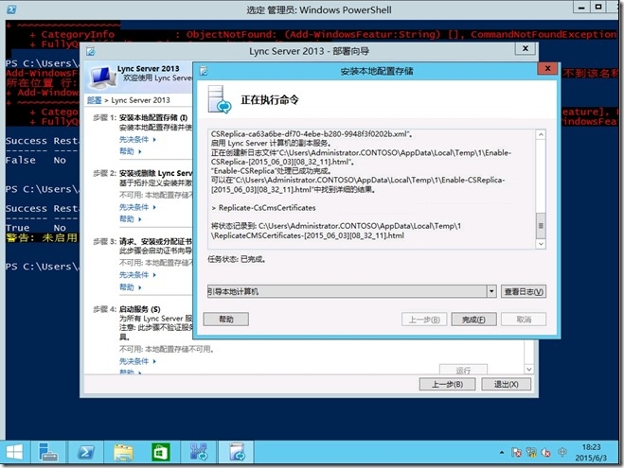The height and width of the screenshot is (468, 624).
Task: Open File Explorer from taskbar
Action: coord(123,453)
